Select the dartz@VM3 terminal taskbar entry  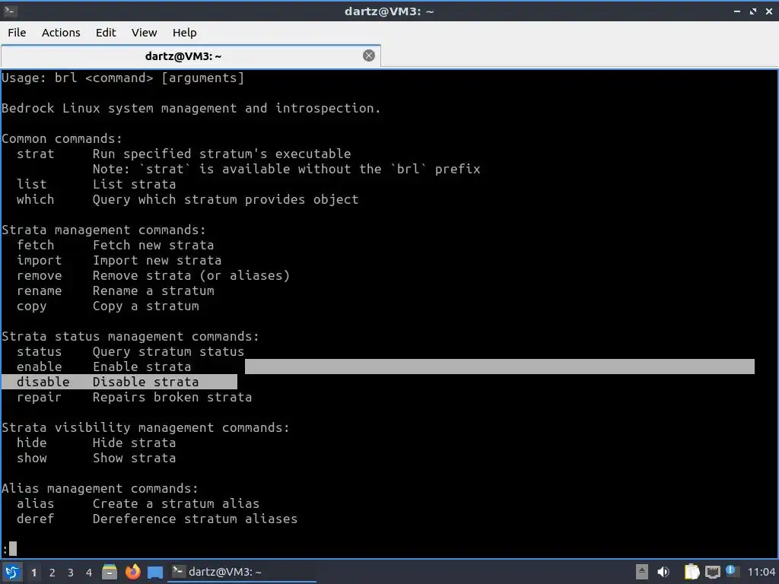click(x=243, y=572)
